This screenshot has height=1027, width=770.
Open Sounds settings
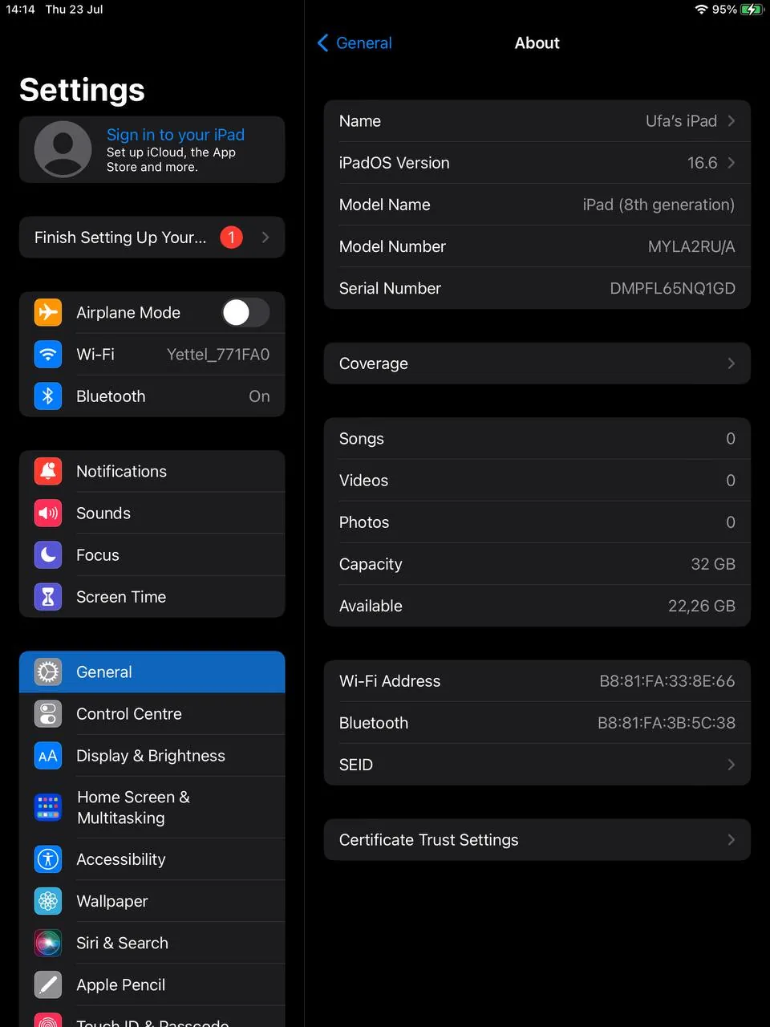point(152,513)
